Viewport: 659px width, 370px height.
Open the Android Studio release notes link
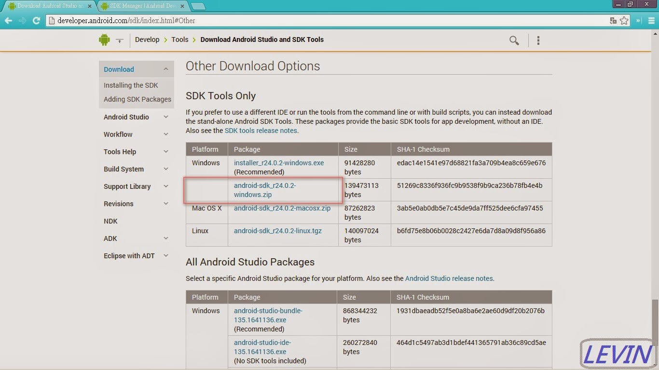point(449,278)
